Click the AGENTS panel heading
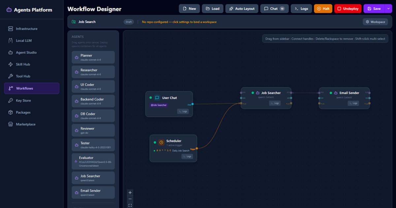This screenshot has height=208, width=396. pos(78,37)
